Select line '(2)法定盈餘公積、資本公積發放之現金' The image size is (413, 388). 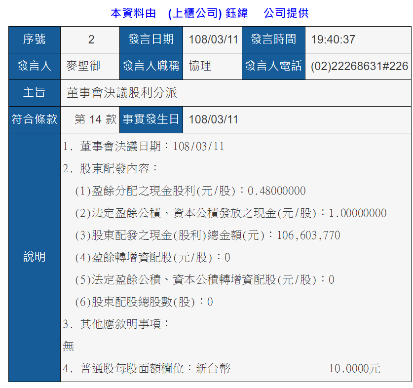coord(231,213)
